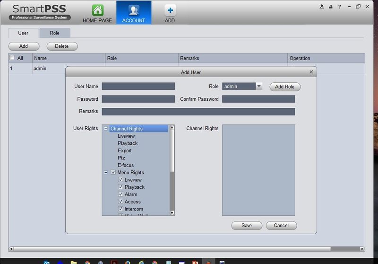Click the user profile icon in title bar
378x264 pixels.
[x=322, y=7]
